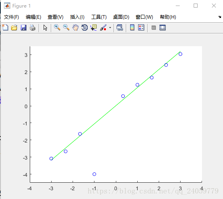
Task: Maximize the Figure 1 window
Action: (196, 6)
